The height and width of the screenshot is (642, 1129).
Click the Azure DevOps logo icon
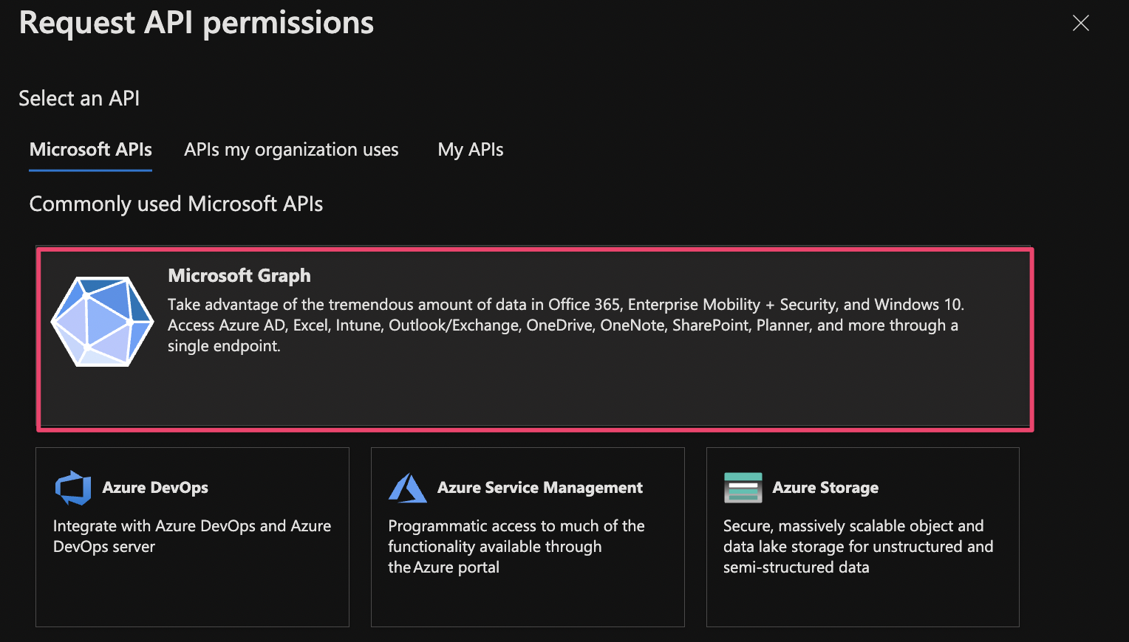point(73,488)
